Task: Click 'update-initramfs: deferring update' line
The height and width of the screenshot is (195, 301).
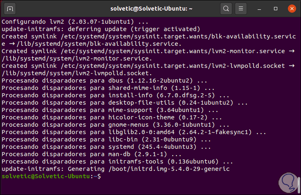Action: point(101,29)
